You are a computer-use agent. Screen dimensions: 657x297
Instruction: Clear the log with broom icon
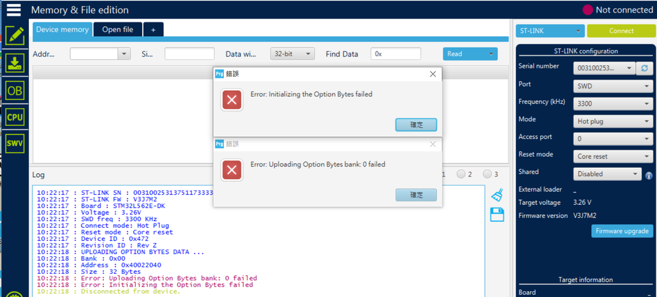click(x=497, y=194)
